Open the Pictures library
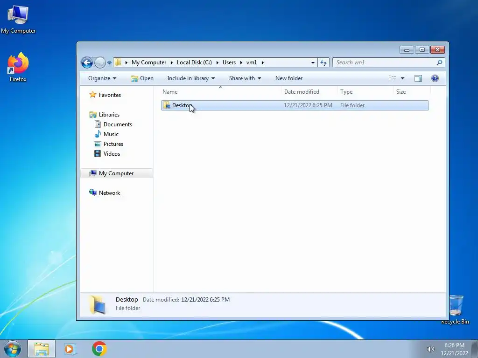478x358 pixels. point(113,144)
